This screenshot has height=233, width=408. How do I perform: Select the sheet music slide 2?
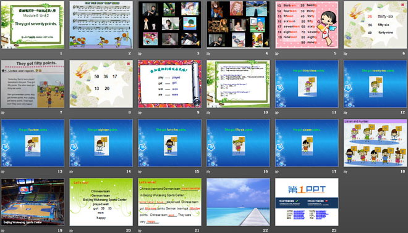(101, 25)
